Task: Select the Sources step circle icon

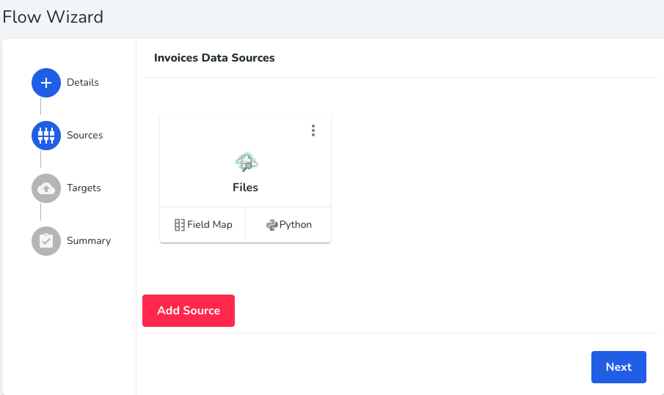Action: click(46, 136)
